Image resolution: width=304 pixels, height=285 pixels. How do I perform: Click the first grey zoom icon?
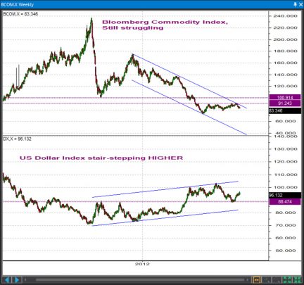[266, 280]
